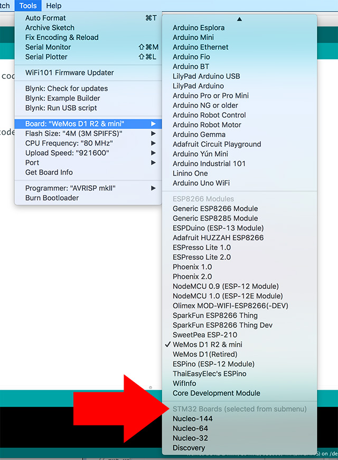Screen dimensions: 338x460
Task: Select Auto Format
Action: click(x=45, y=18)
